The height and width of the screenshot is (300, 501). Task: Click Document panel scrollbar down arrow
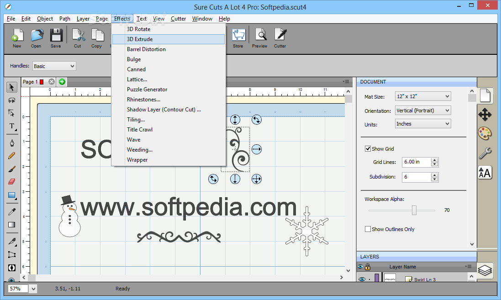pyautogui.click(x=472, y=244)
